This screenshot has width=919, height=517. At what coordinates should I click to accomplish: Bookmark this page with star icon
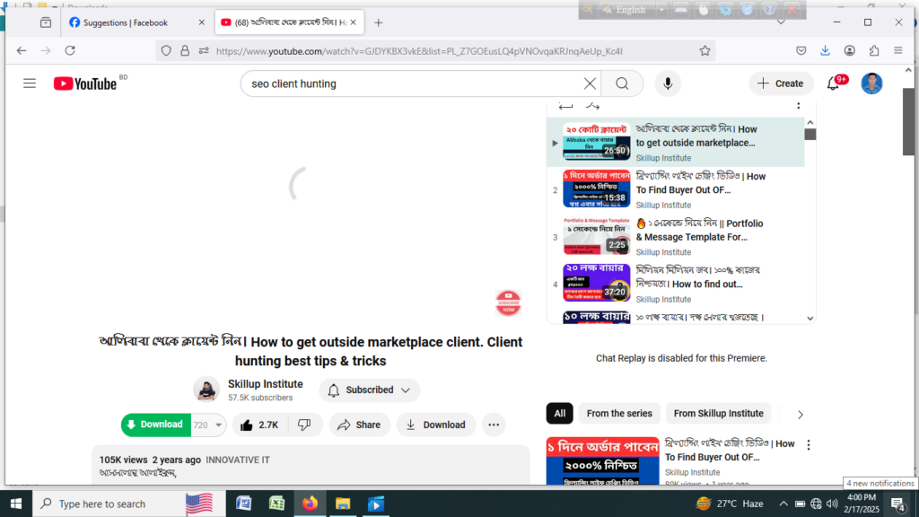click(x=705, y=51)
